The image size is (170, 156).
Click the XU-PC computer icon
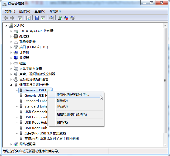(x=11, y=26)
